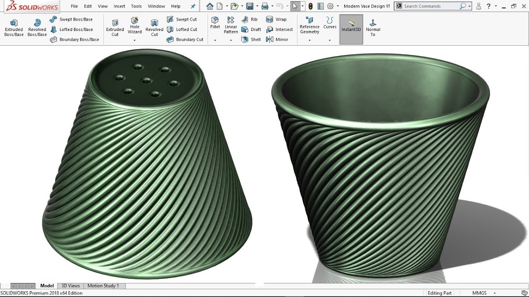Choose Lofted Boss/Base feature

pos(71,29)
